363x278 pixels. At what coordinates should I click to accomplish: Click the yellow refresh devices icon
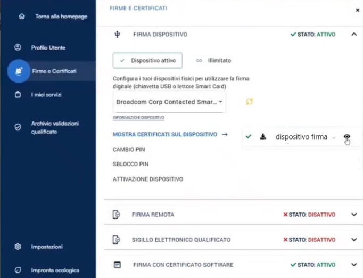[249, 101]
